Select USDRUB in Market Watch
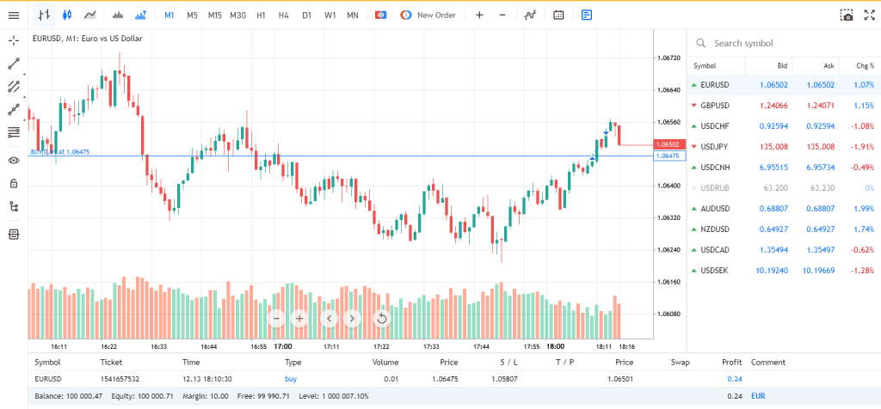The height and width of the screenshot is (409, 881). click(784, 188)
